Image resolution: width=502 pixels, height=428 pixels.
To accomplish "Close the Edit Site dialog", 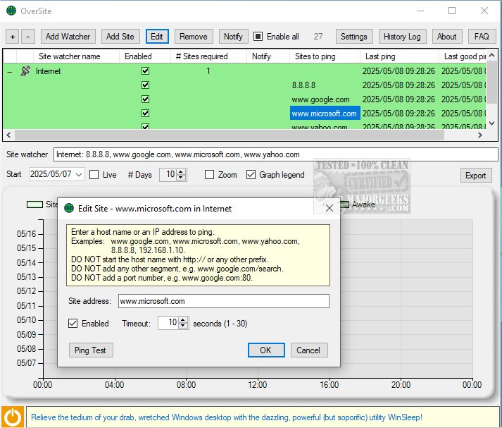I will click(x=329, y=209).
